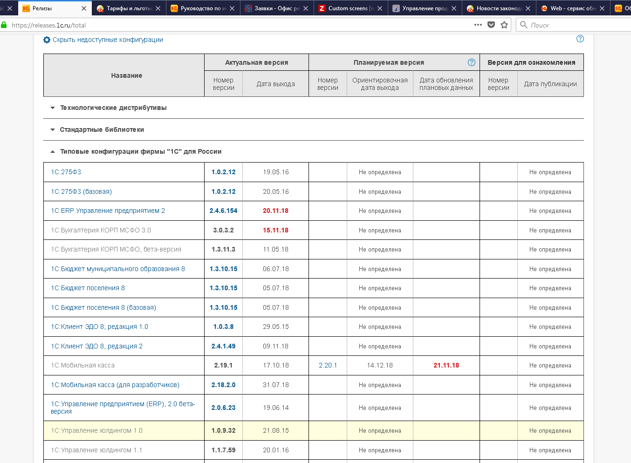Open version 2.4.1.49 link
Screen dimensions: 631x463
click(x=224, y=346)
